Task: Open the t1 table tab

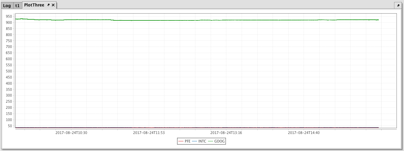Action: pos(17,5)
